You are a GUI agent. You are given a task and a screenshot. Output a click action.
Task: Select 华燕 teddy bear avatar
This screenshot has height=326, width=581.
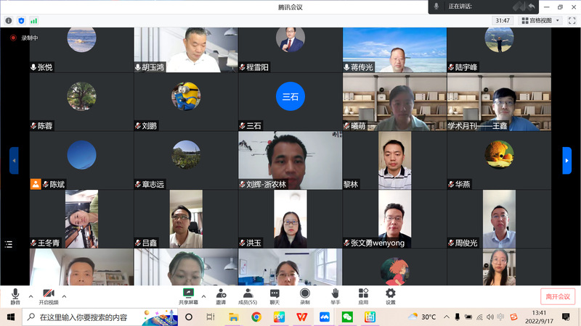(x=499, y=155)
